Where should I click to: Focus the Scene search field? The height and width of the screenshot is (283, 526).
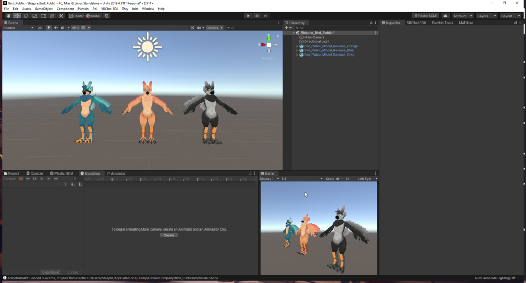[x=253, y=28]
